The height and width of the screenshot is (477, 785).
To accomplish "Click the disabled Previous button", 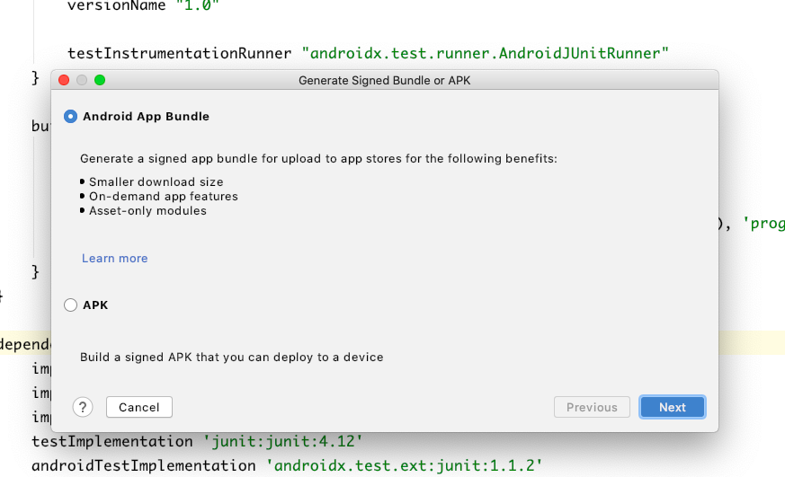I will coord(592,407).
